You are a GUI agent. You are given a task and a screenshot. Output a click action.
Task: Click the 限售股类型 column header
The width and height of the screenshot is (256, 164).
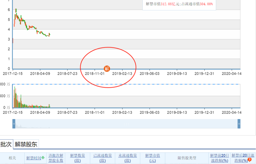187,158
